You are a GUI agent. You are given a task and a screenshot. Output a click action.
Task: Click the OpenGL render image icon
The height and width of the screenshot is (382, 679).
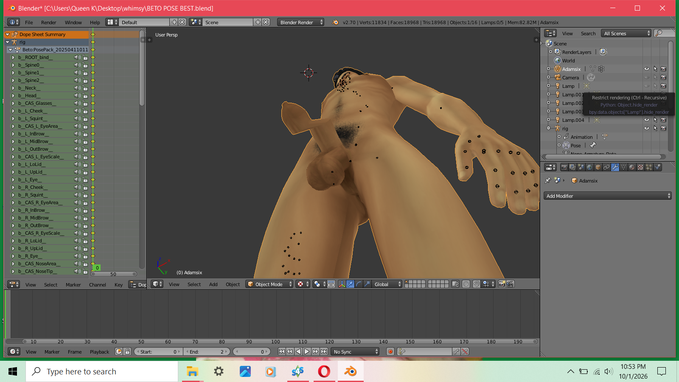(x=502, y=284)
